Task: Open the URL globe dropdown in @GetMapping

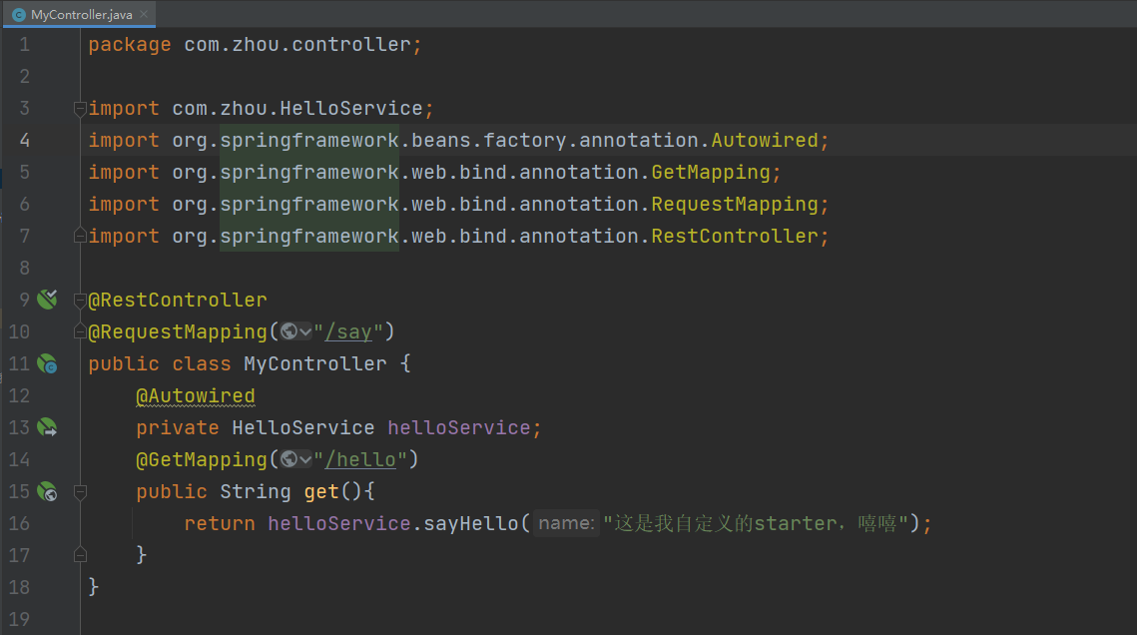Action: 295,459
